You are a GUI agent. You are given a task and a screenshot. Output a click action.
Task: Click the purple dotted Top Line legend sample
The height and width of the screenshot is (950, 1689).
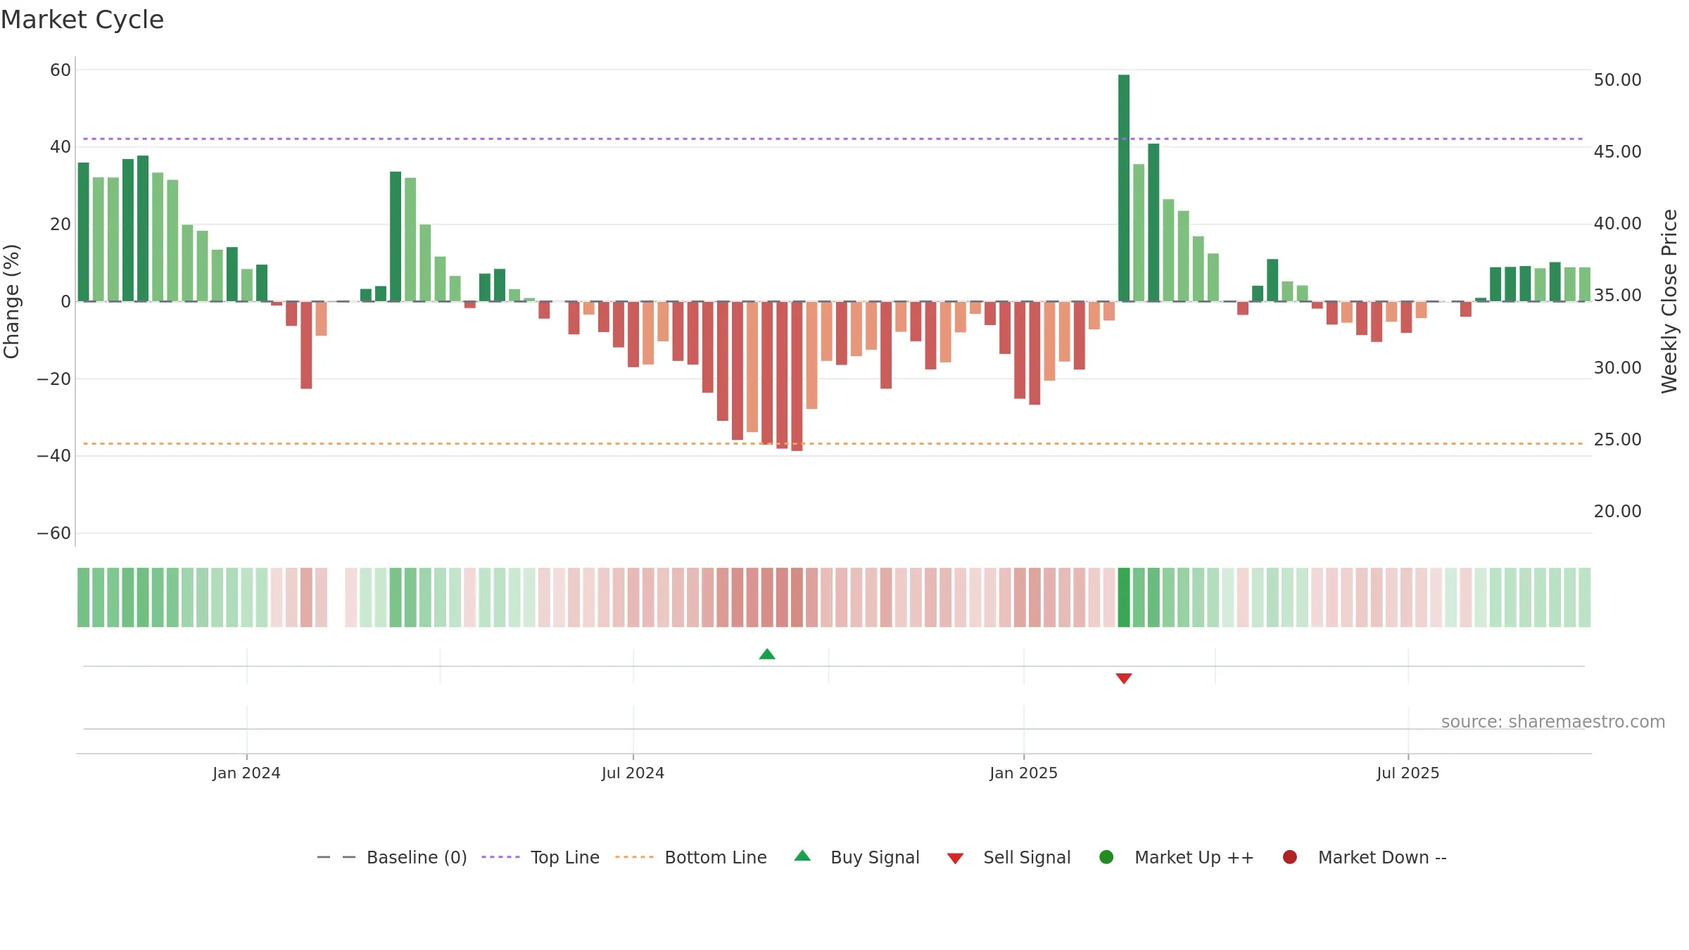(x=500, y=857)
